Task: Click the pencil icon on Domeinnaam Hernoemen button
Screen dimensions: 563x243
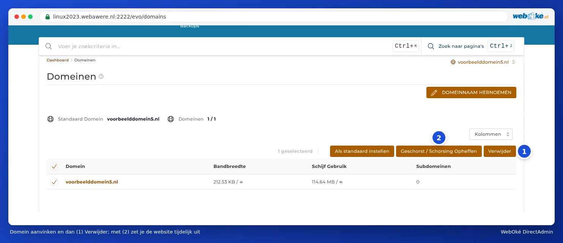Action: point(434,92)
